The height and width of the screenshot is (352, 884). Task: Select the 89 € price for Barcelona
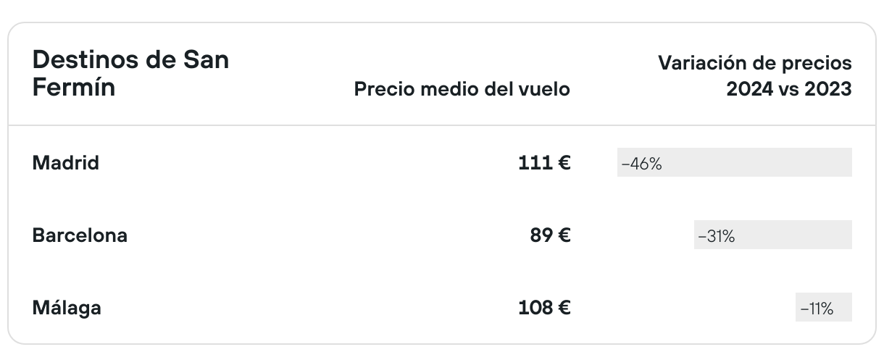[x=550, y=235]
